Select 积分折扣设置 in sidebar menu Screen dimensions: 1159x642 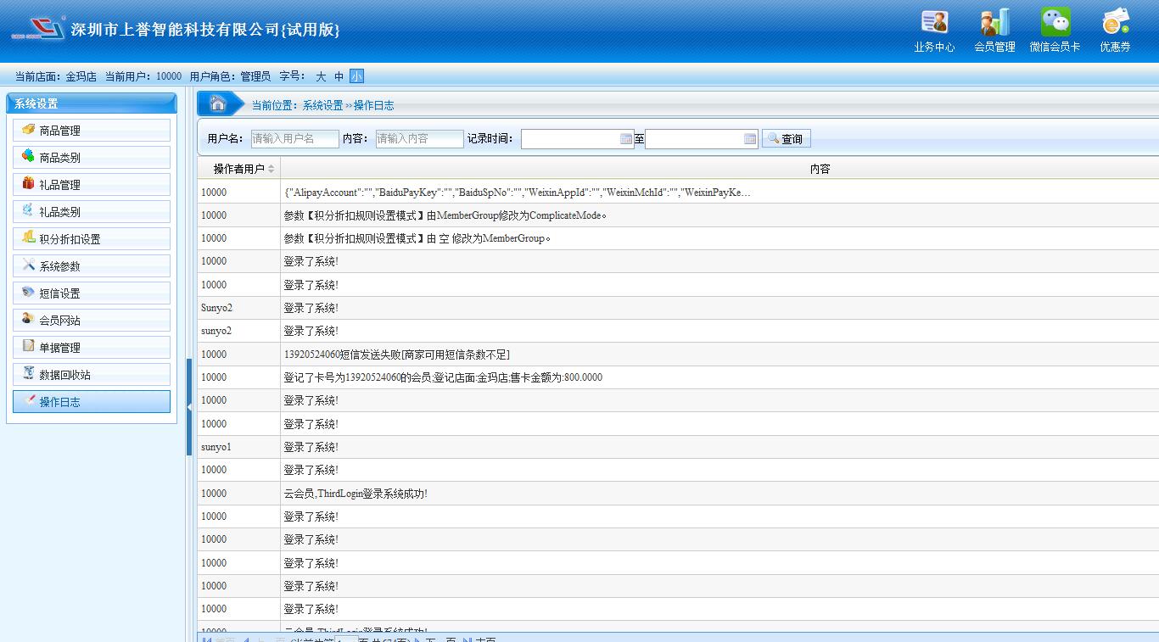pos(92,239)
